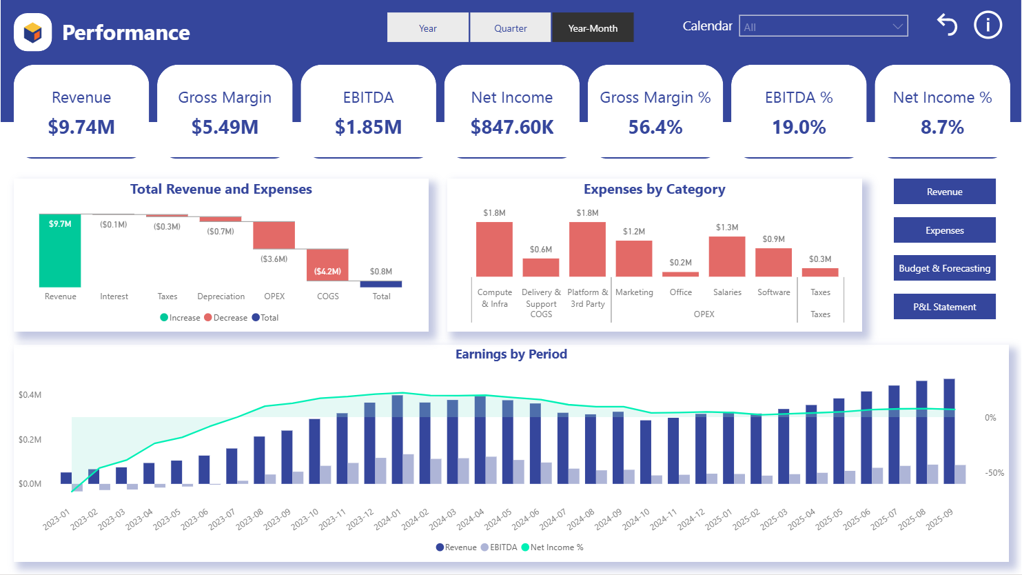Go to the Revenue page

pyautogui.click(x=944, y=192)
